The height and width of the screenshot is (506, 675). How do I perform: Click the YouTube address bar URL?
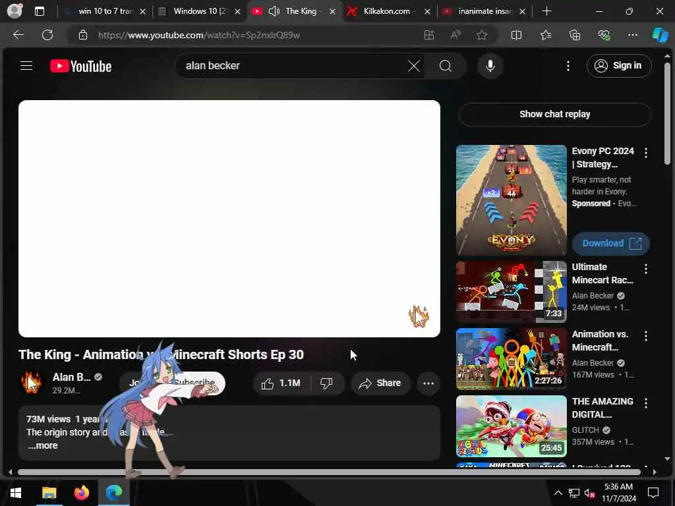(199, 36)
